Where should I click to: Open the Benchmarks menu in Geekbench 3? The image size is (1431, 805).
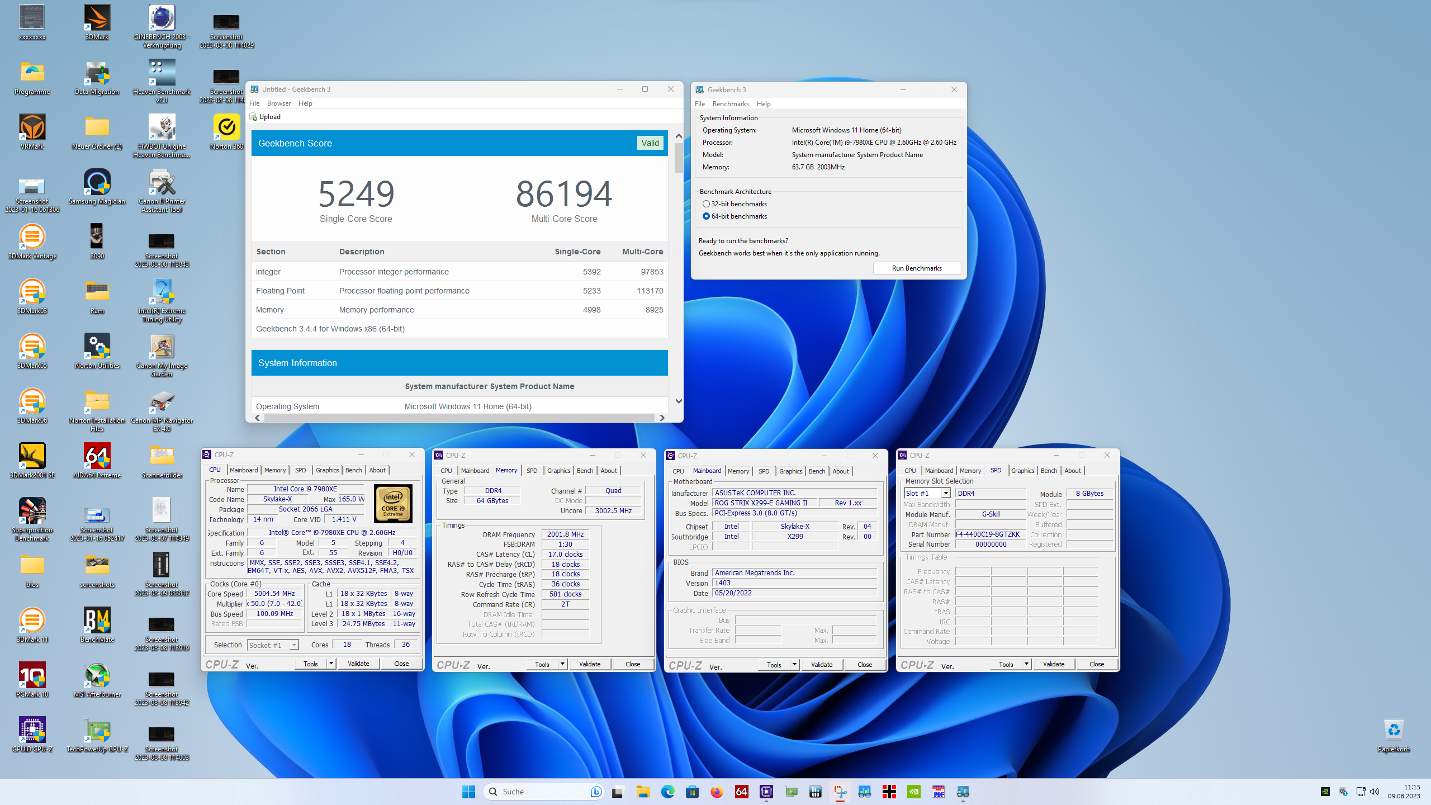pyautogui.click(x=731, y=104)
